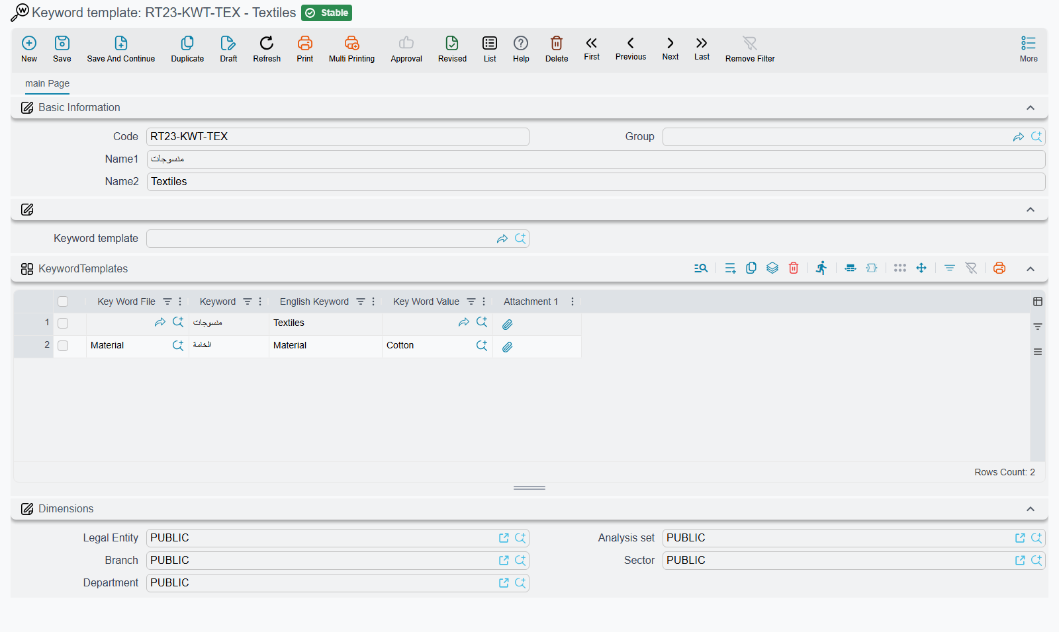Jump to the Last record

coord(702,48)
